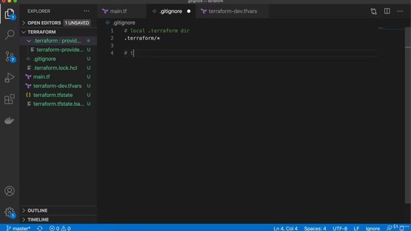
Task: Open the Search view
Action: 10,34
